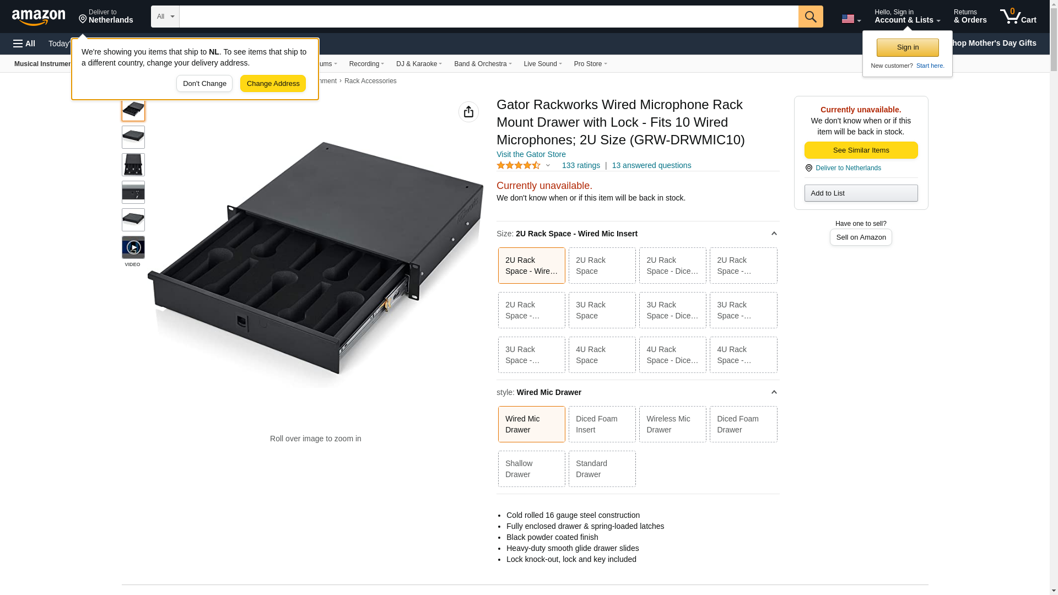Select the 3U Rack Space size option
Viewport: 1058px width, 595px height.
[x=602, y=310]
